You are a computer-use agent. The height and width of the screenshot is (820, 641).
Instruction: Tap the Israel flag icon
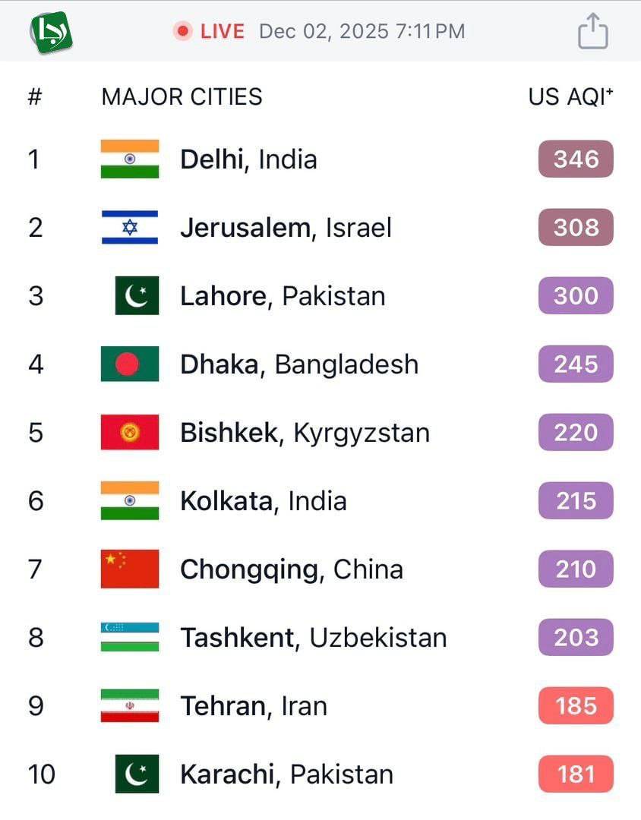click(130, 227)
